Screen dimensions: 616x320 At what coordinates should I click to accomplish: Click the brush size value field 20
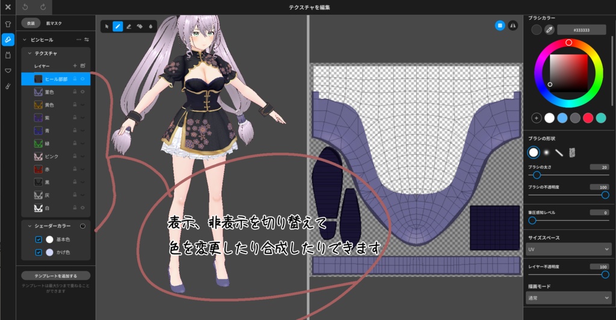click(600, 167)
